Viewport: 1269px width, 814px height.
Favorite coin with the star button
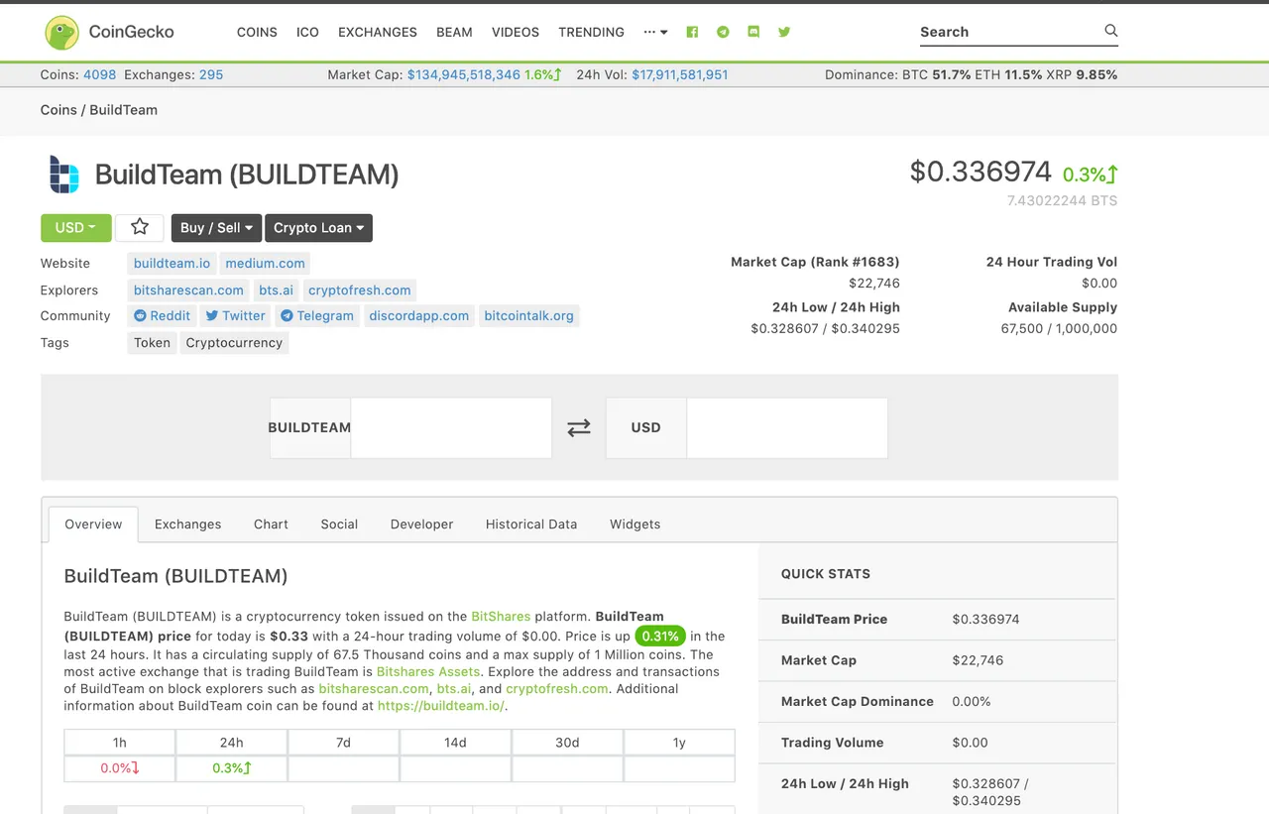pos(140,227)
